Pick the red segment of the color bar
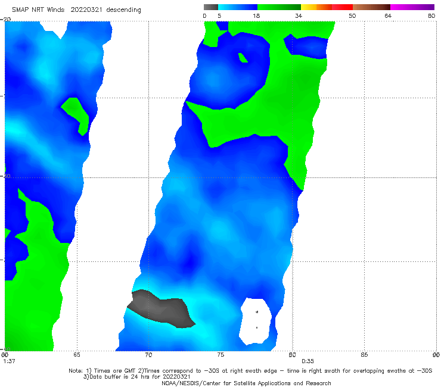Screen dimensions: 441x387 pos(342,7)
